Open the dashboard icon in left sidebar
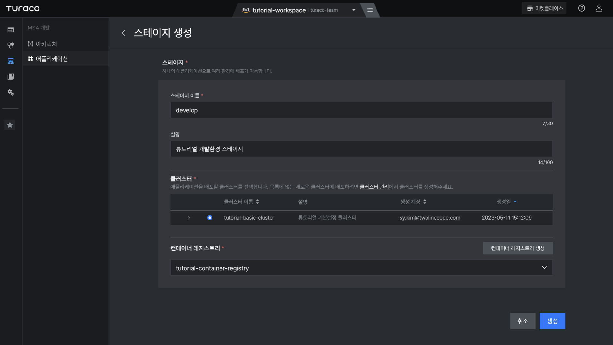This screenshot has height=345, width=613. coord(11,30)
